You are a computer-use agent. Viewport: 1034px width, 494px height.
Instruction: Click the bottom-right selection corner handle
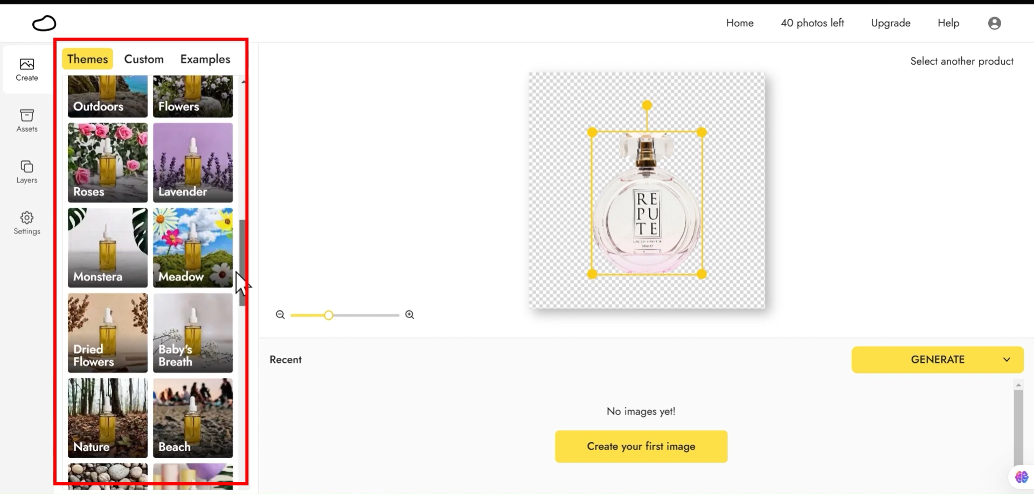pyautogui.click(x=702, y=274)
